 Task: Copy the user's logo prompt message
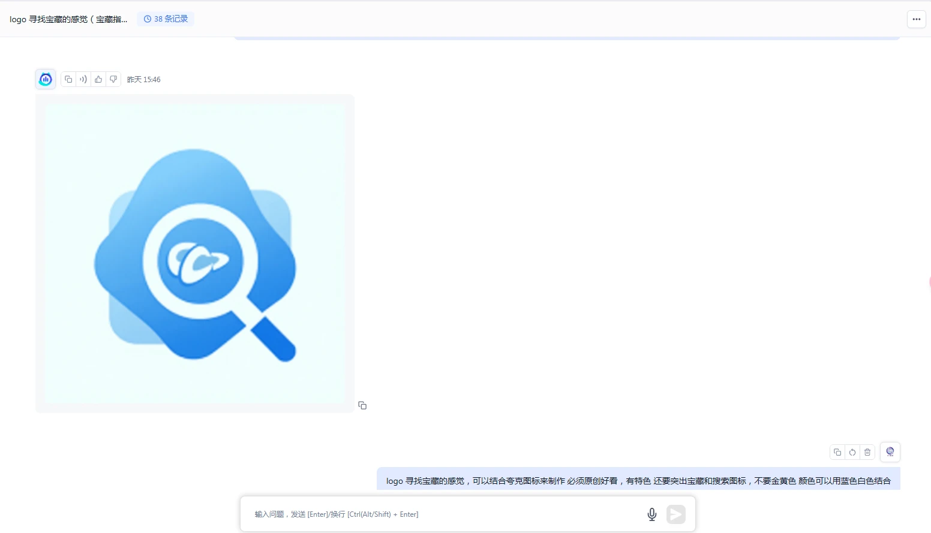pos(837,452)
